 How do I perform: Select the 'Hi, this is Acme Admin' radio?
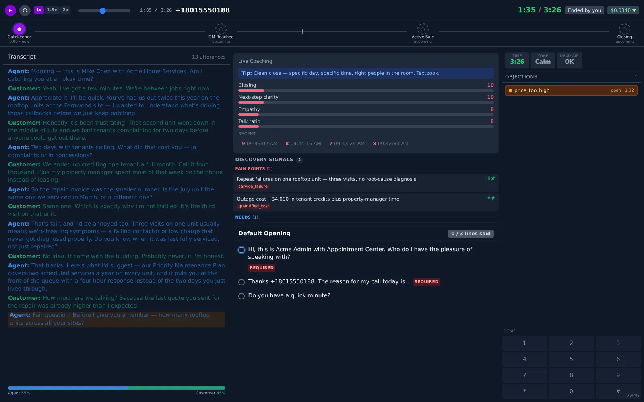pyautogui.click(x=242, y=250)
